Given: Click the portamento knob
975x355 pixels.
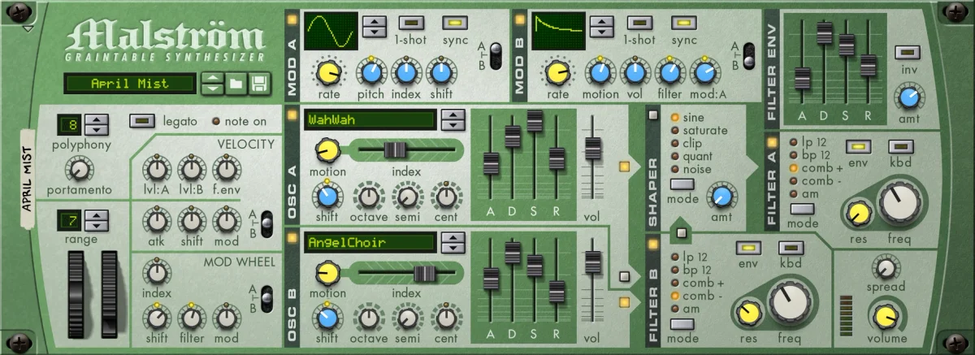Looking at the screenshot, I should pos(79,169).
